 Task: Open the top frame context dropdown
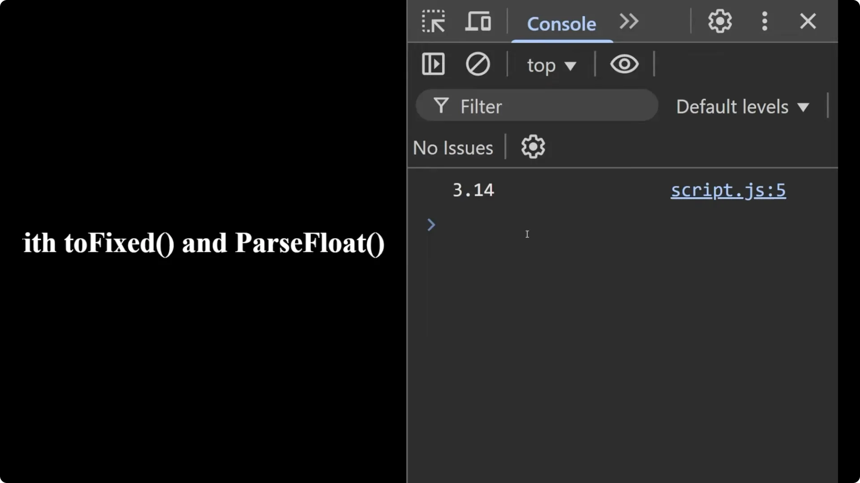[551, 65]
